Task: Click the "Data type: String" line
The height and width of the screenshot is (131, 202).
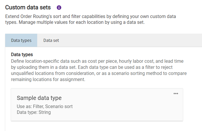Action: [x=34, y=112]
